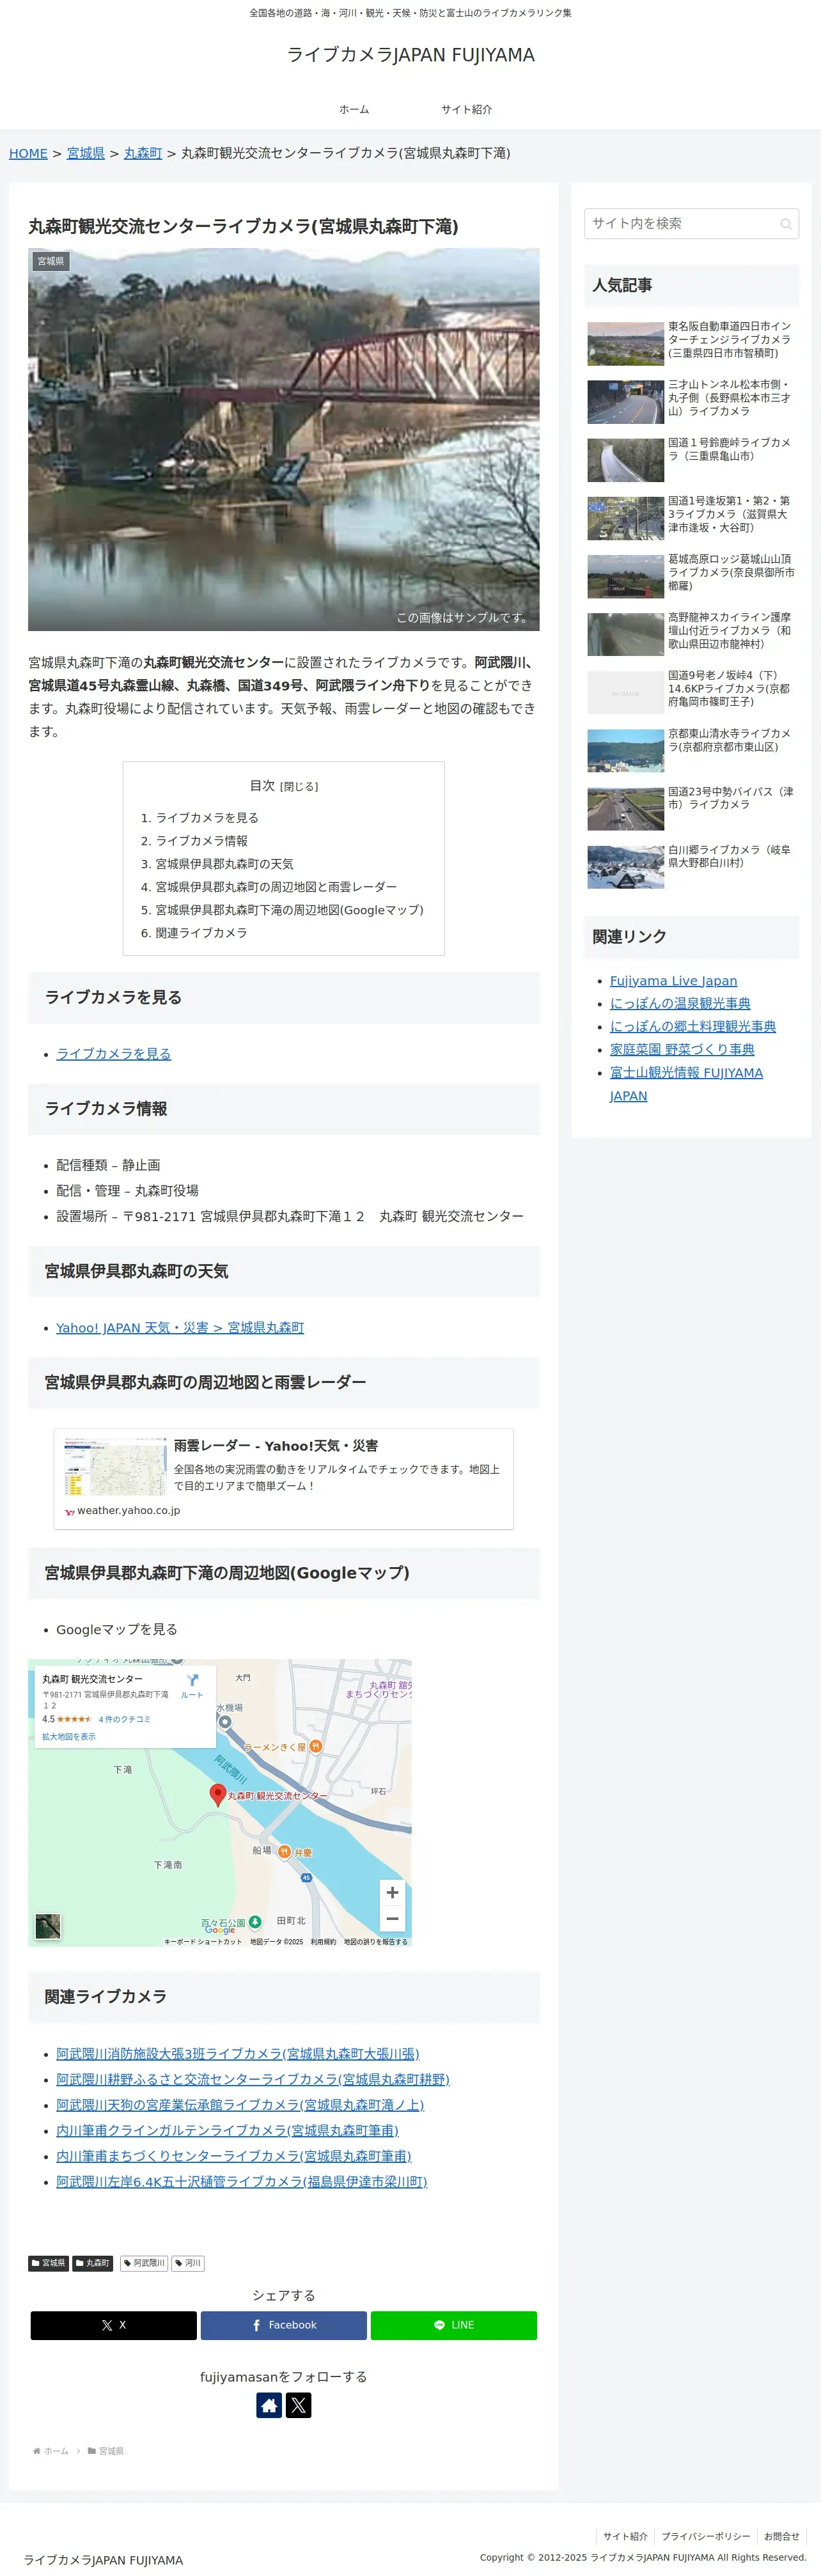The height and width of the screenshot is (2576, 821).
Task: Open ホーム in top navigation
Action: 354,109
